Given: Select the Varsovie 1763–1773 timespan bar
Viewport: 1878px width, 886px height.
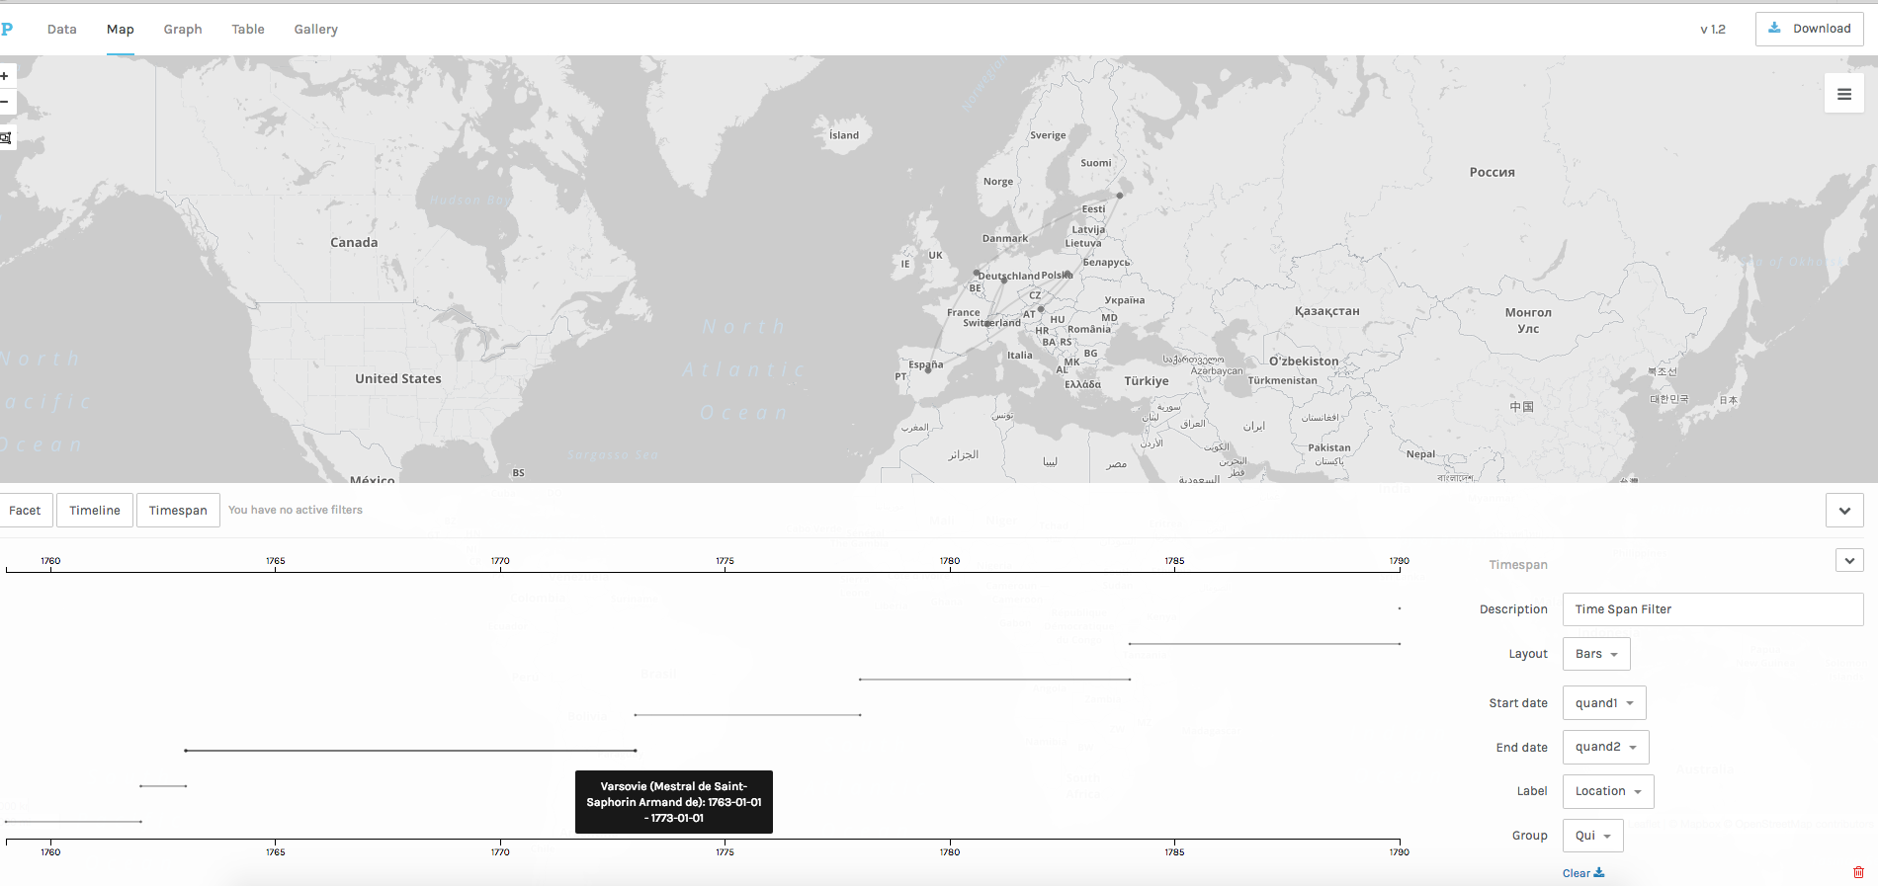Looking at the screenshot, I should pyautogui.click(x=409, y=751).
